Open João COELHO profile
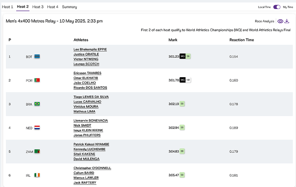 click(85, 83)
